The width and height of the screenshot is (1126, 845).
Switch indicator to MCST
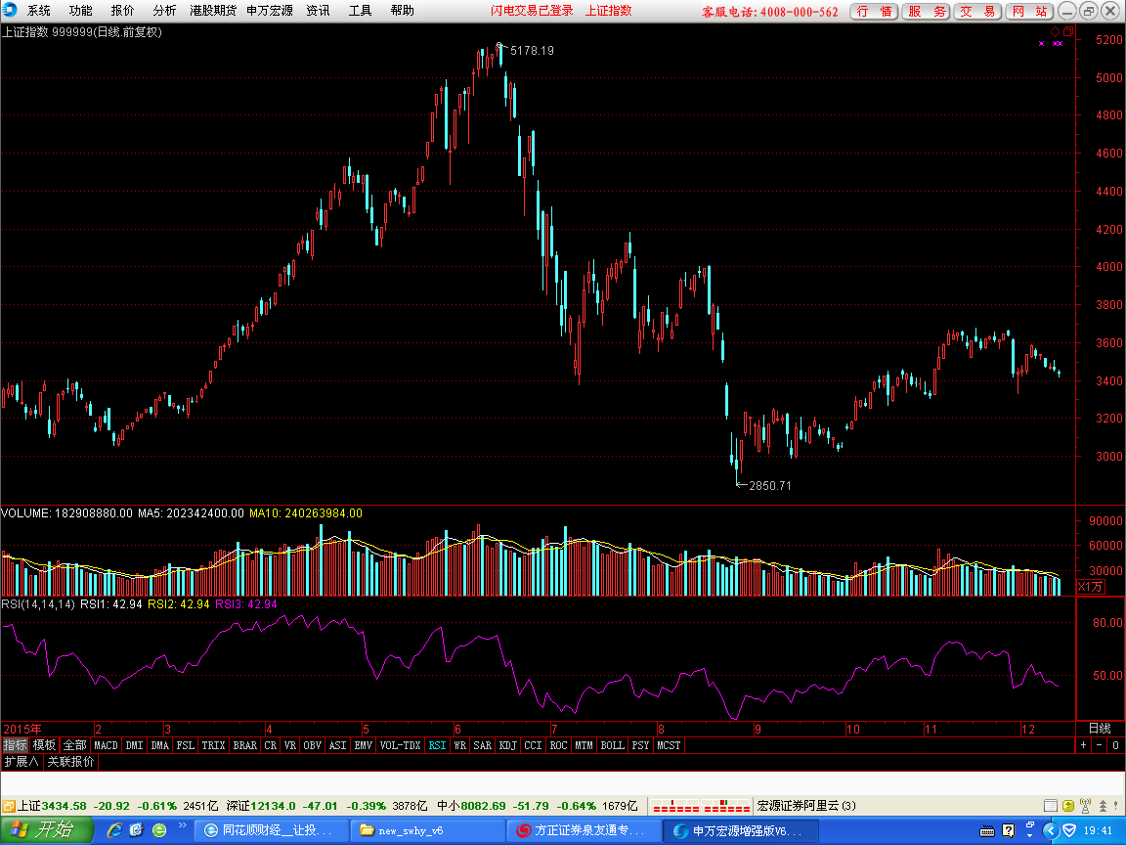click(669, 745)
